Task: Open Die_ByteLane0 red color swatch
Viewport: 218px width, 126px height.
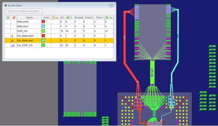Action: point(43,36)
